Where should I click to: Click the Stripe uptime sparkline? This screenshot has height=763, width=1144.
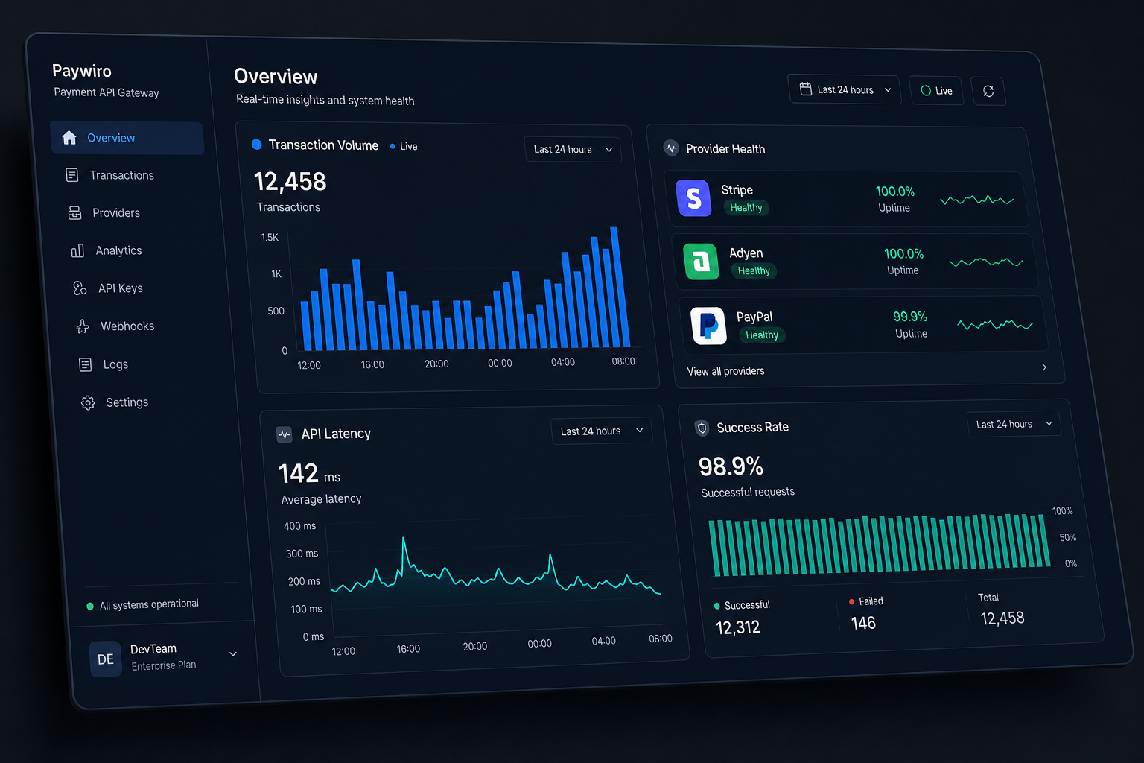[x=977, y=200]
